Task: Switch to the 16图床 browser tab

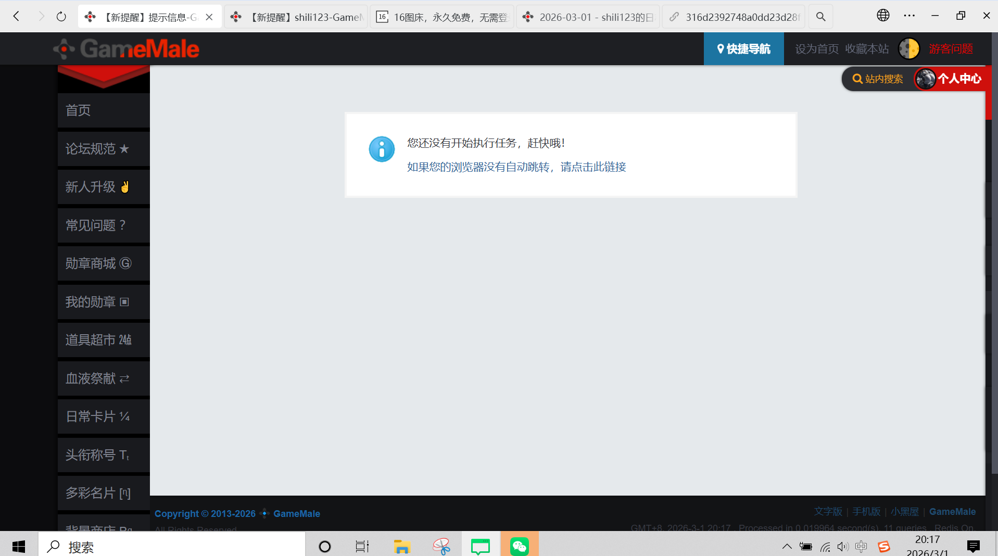Action: point(441,17)
